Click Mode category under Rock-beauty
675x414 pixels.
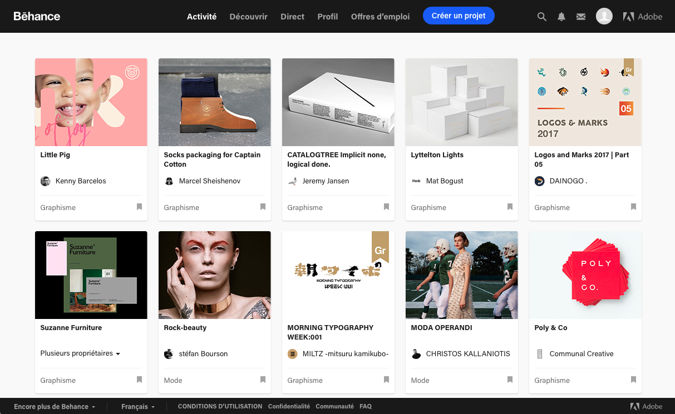[x=173, y=381]
